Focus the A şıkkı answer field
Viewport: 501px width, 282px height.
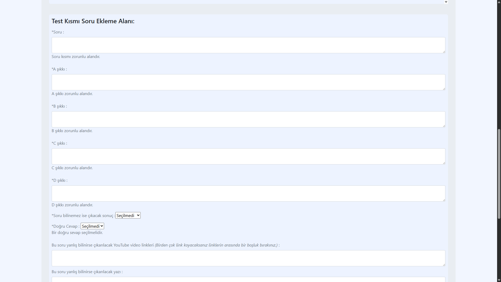click(x=248, y=82)
